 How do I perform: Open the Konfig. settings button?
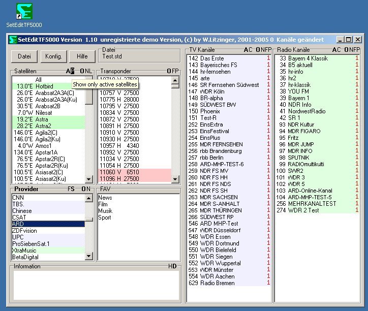(53, 56)
